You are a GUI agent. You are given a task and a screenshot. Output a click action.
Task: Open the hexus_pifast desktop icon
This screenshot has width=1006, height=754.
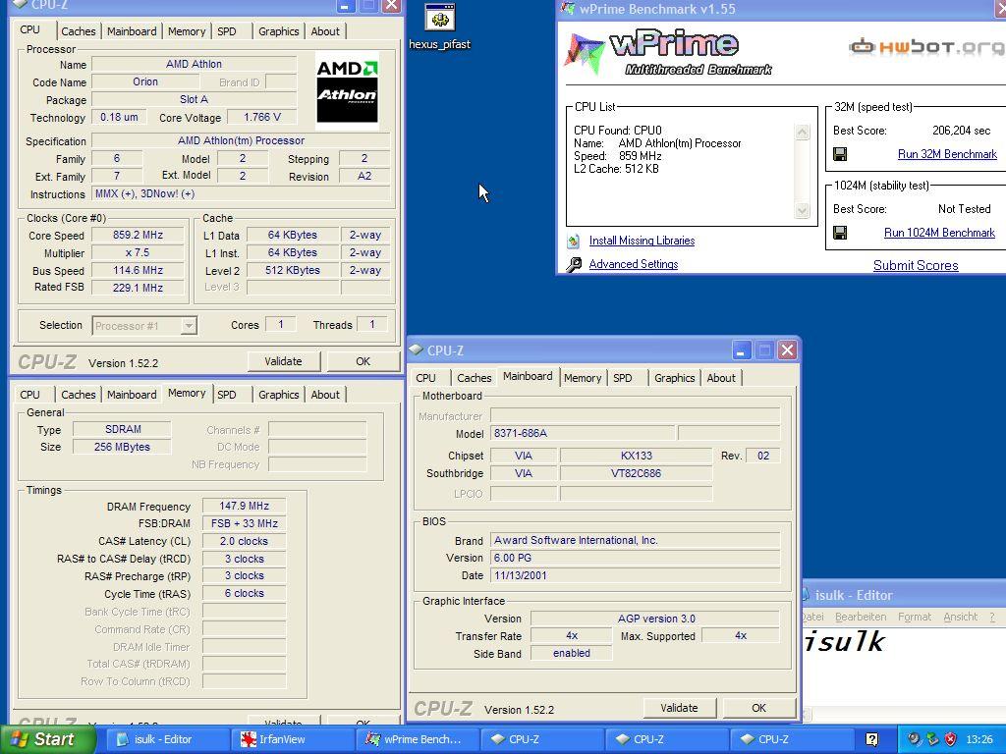tap(440, 27)
